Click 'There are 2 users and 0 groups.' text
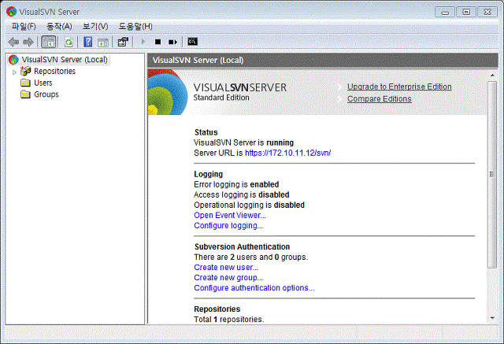Screen dimensions: 504x344 click(x=250, y=257)
